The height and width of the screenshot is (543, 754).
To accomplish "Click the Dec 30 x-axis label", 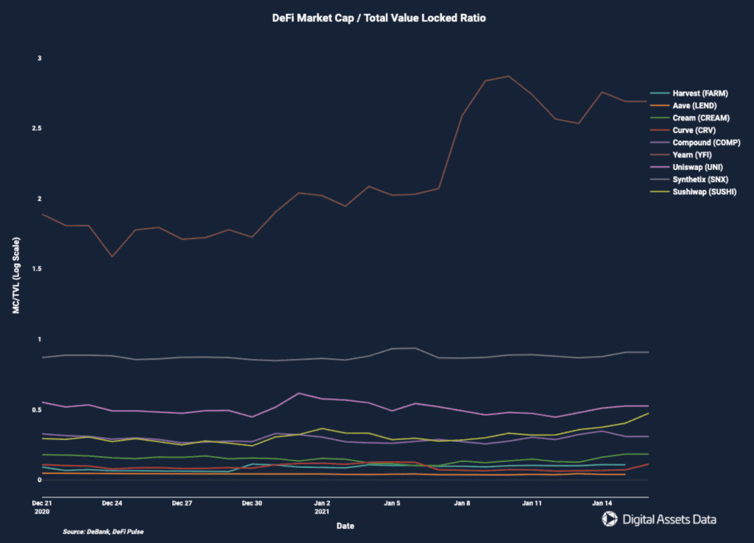I will click(253, 503).
